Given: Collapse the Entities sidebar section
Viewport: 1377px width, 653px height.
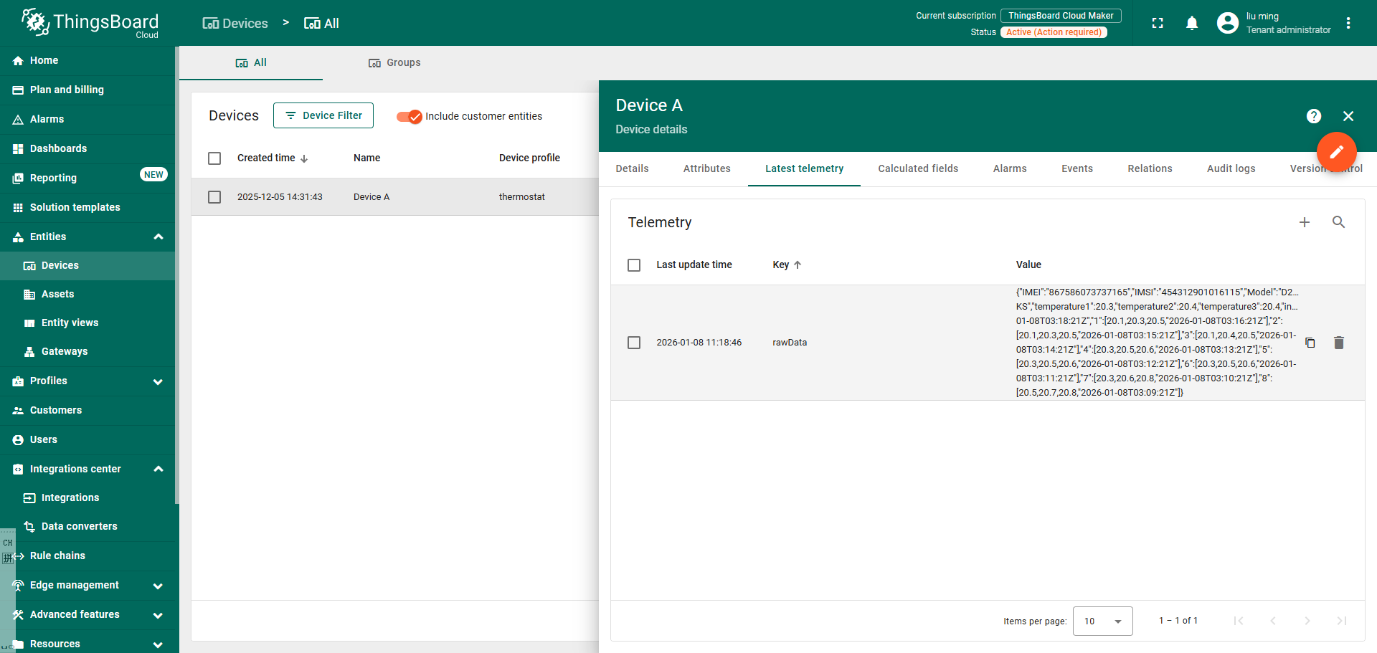Looking at the screenshot, I should click(158, 237).
